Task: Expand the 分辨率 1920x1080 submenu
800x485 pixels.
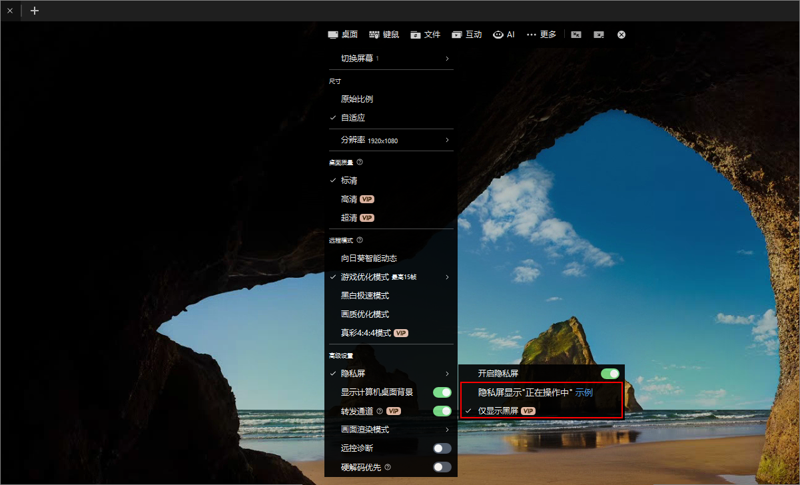Action: point(390,140)
